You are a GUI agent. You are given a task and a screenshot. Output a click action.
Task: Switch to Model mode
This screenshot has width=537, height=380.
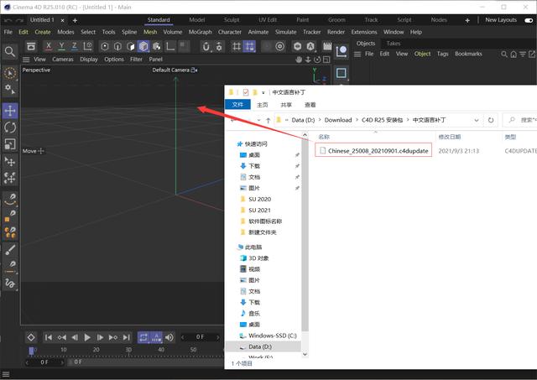coord(143,46)
